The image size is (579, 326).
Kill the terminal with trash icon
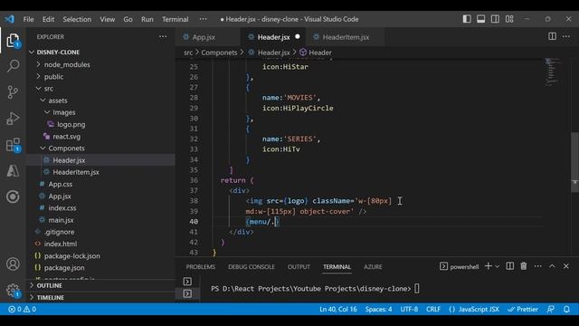tap(524, 266)
